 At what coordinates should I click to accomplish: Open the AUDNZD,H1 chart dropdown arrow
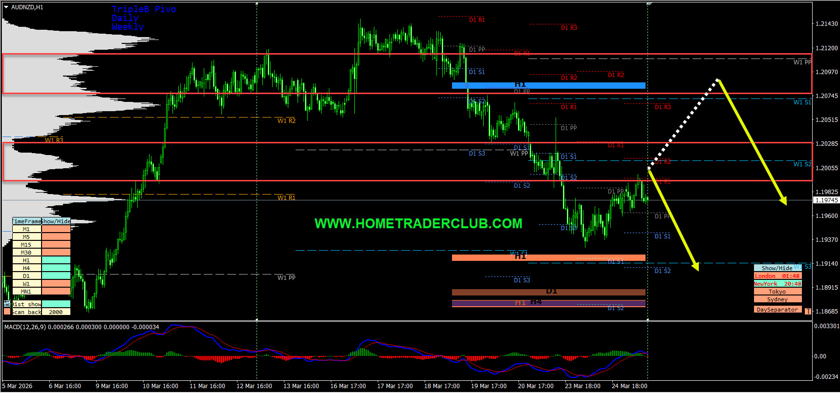pos(6,7)
